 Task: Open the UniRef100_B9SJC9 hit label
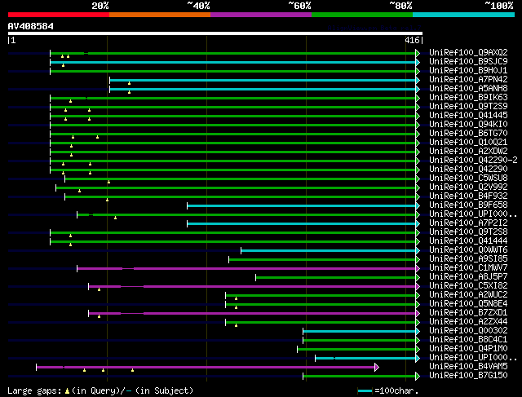(x=468, y=61)
